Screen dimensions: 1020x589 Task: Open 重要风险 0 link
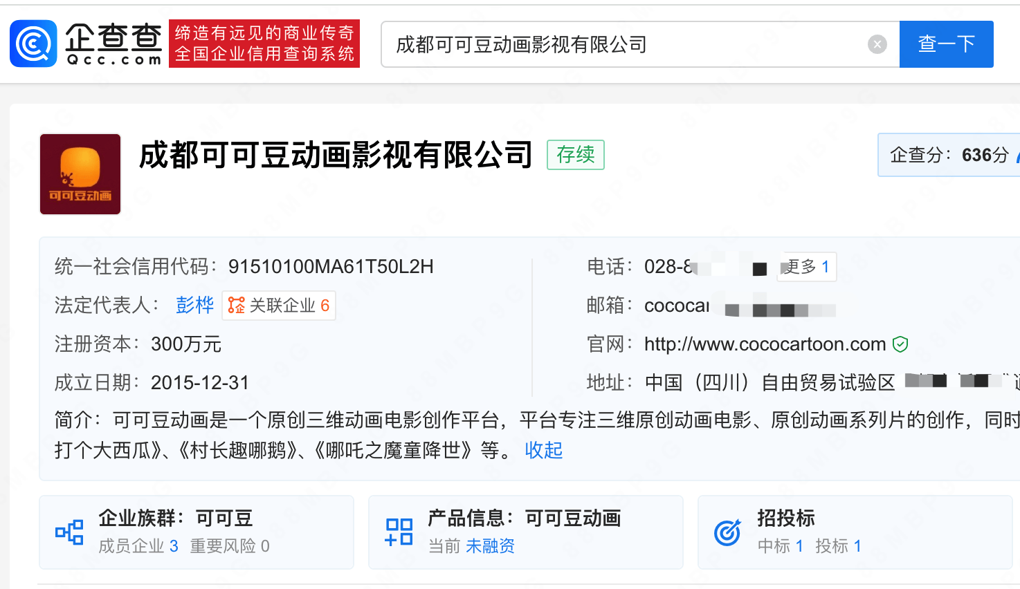point(230,546)
